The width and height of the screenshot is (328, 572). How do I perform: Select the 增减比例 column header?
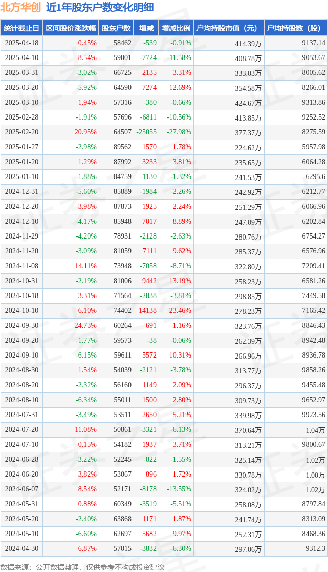[x=176, y=28]
